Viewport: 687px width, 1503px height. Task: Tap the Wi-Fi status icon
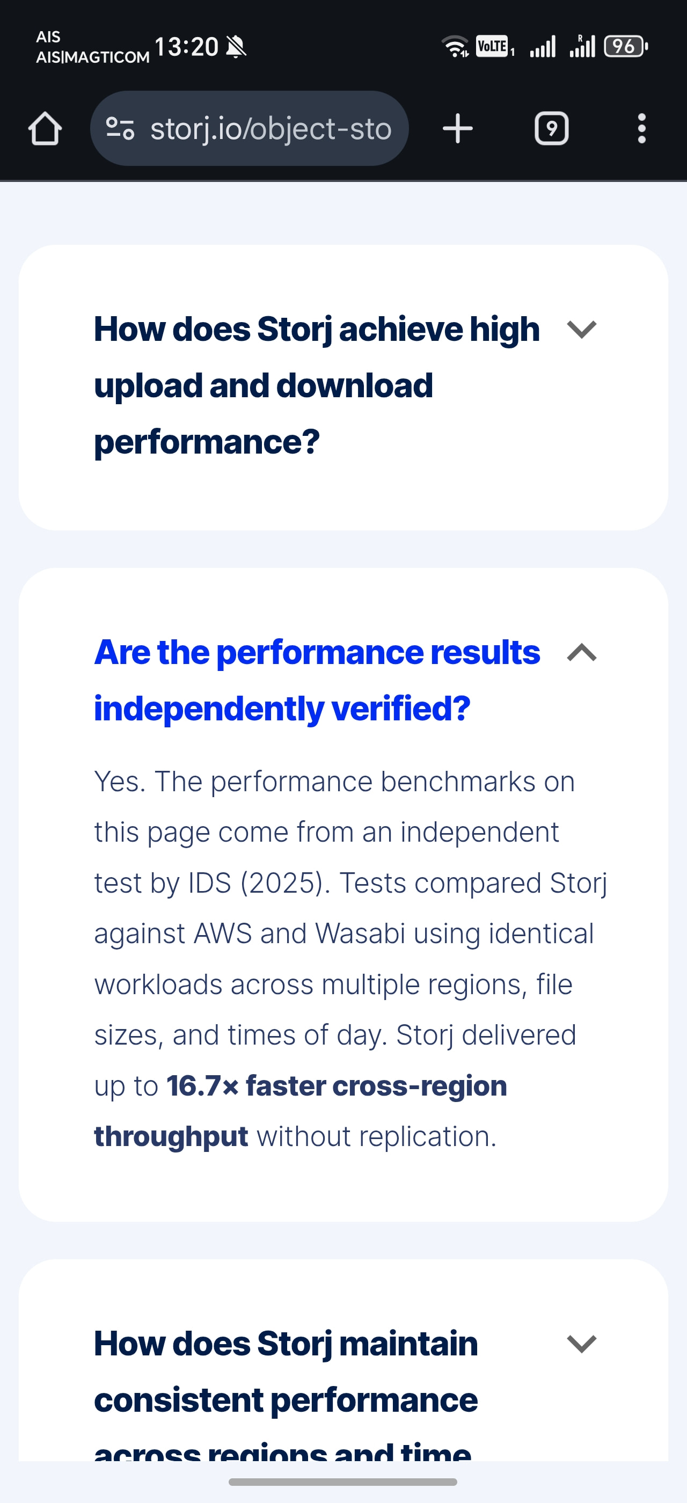click(455, 47)
